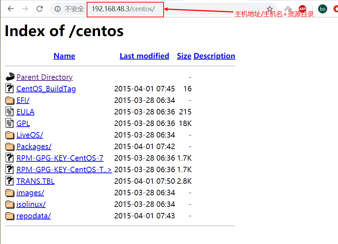Open the EFI/ directory link

click(23, 100)
